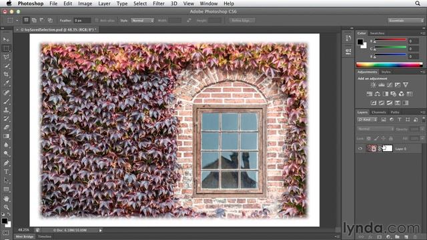Add a Brightness/Contrast adjustment

(x=373, y=85)
